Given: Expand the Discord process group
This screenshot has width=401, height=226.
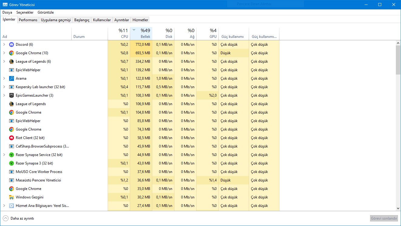Looking at the screenshot, I should click(4, 45).
